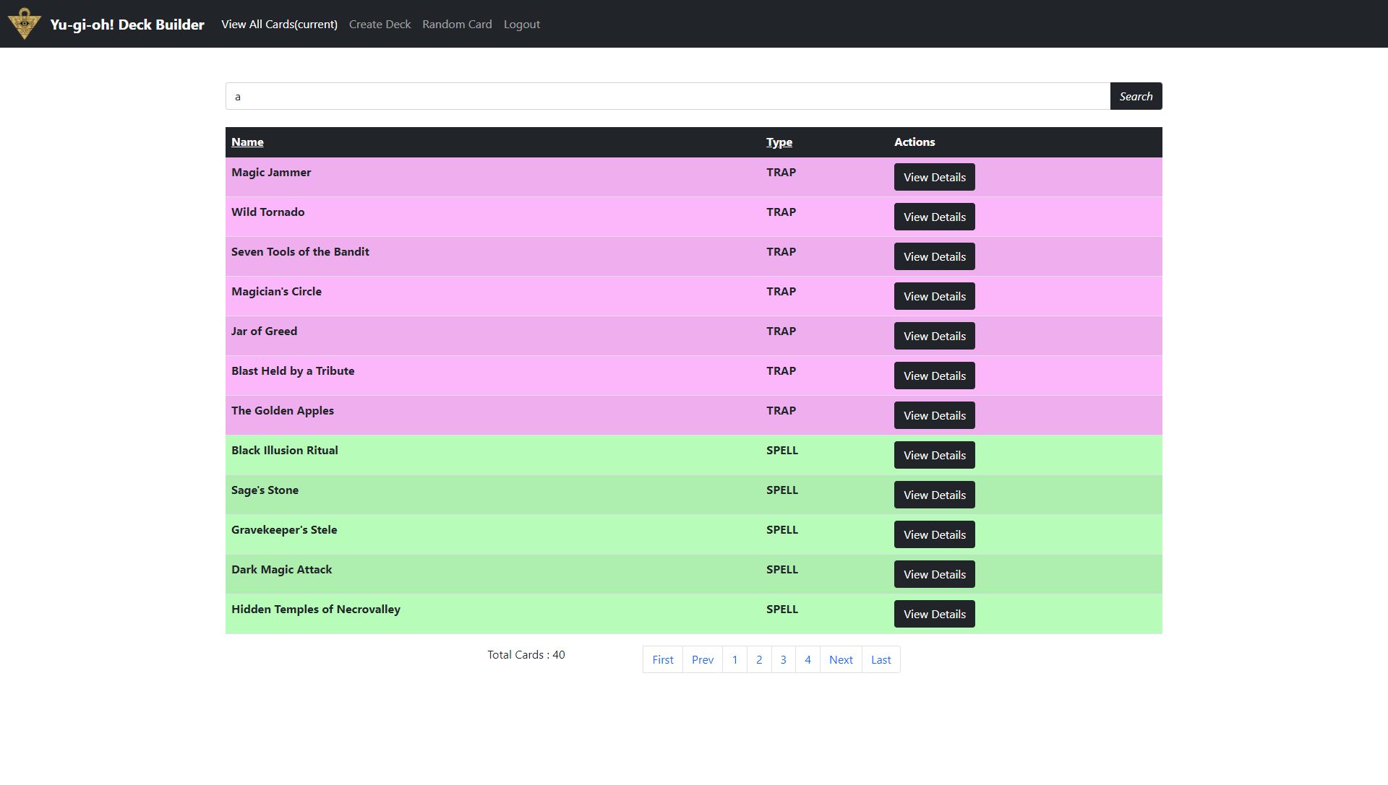The height and width of the screenshot is (785, 1388).
Task: View Details for Wild Tornado
Action: point(934,217)
